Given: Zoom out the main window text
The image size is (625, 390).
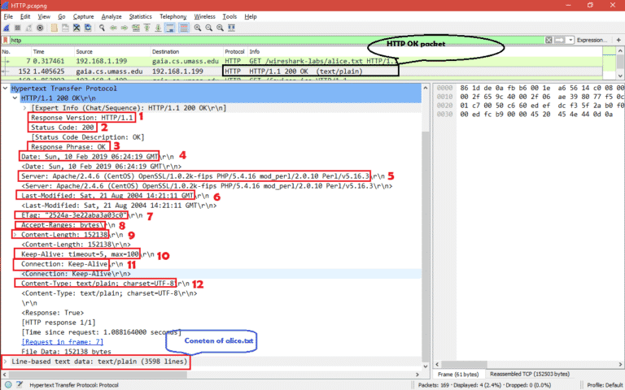Looking at the screenshot, I should coord(209,28).
